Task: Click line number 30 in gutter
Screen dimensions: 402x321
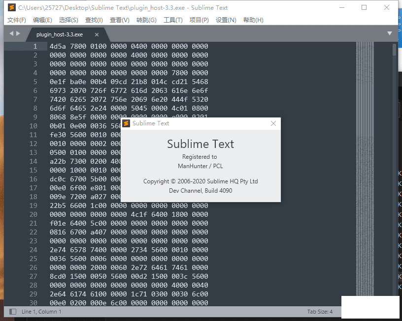Action: (33, 303)
